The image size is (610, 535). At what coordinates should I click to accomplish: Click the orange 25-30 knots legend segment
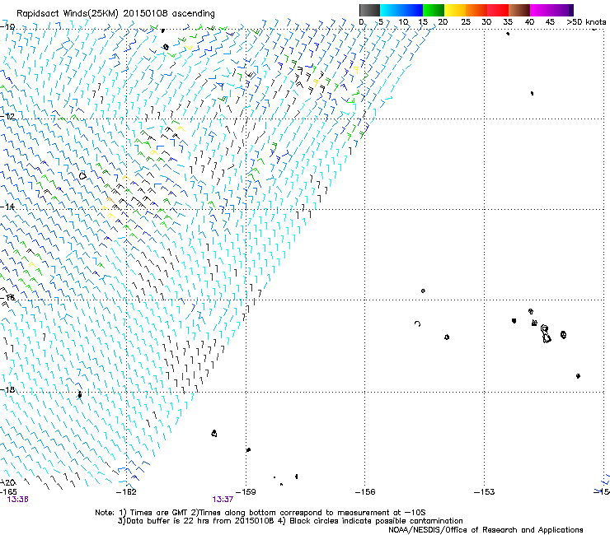click(476, 10)
